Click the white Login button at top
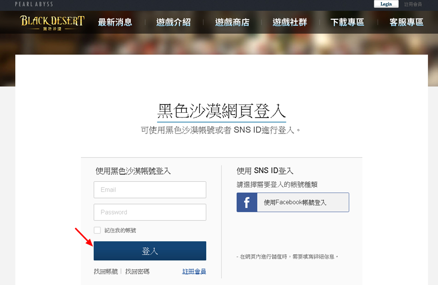The image size is (438, 285). pos(386,4)
